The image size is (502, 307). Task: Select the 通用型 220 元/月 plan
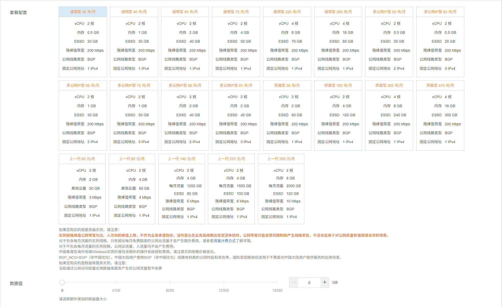[x=287, y=12]
